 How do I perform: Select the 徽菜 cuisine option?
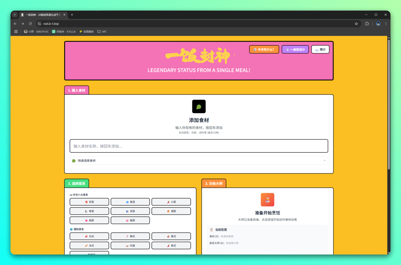(x=130, y=220)
